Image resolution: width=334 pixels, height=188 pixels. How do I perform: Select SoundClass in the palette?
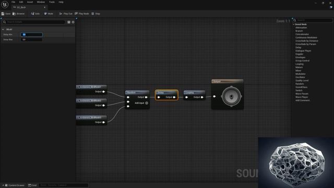[x=301, y=87]
